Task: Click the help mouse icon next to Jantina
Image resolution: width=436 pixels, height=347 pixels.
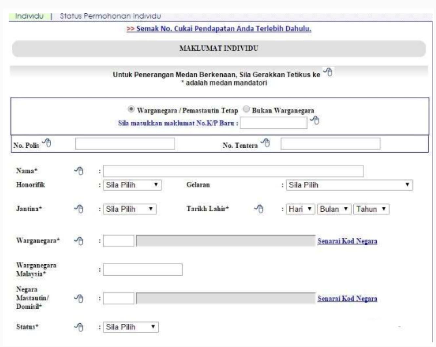Action: 79,209
